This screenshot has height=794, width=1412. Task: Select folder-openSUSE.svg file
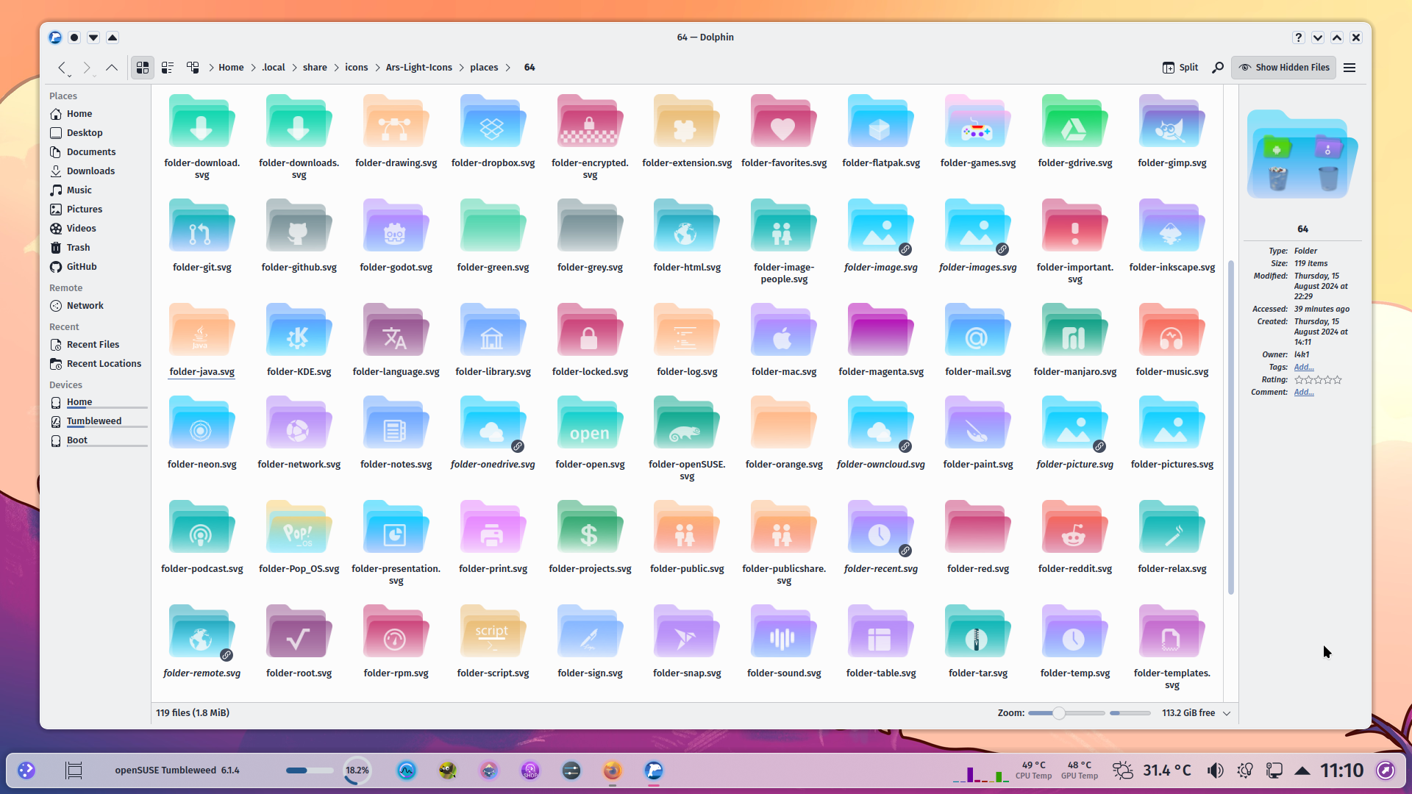[687, 440]
